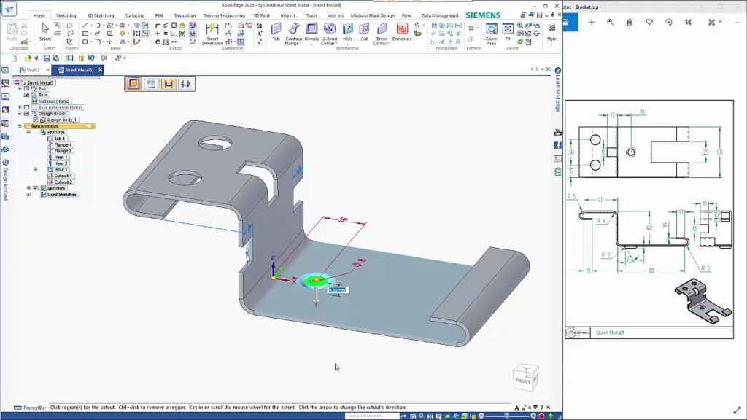Click the Zoom Area tool

tap(491, 34)
